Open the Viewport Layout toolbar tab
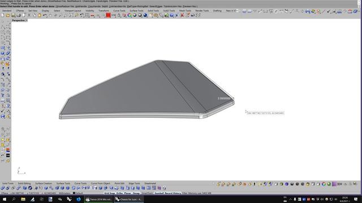Viewport: 362px width, 203px height. (73, 11)
